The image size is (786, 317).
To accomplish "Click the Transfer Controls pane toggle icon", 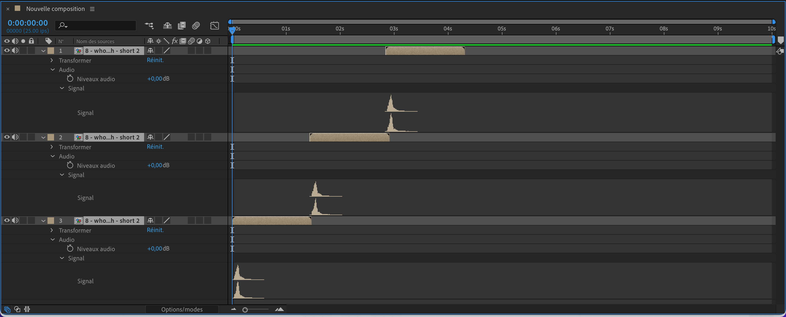I will pyautogui.click(x=17, y=309).
